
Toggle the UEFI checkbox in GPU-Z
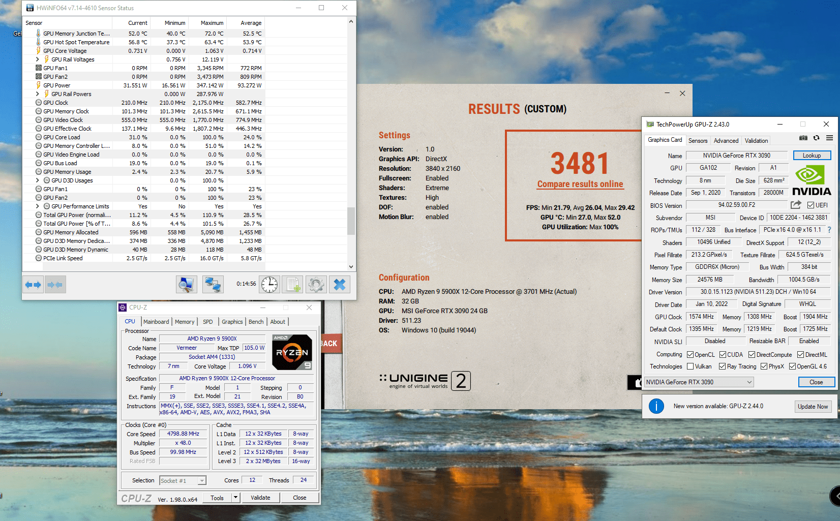[x=811, y=205]
